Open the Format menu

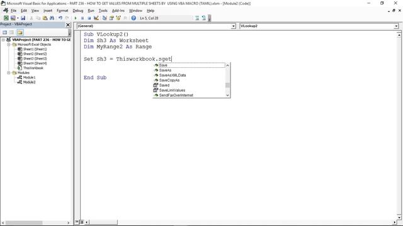coord(62,11)
